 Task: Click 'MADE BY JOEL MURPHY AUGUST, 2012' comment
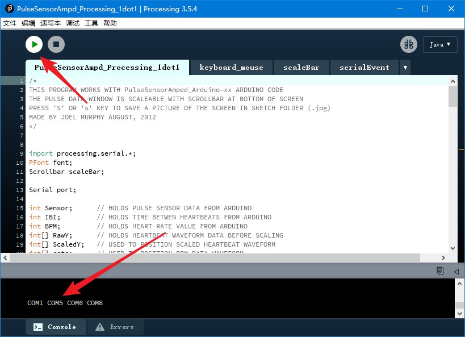[93, 117]
